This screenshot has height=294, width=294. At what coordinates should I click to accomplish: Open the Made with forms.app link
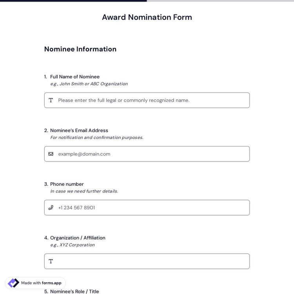[x=41, y=283]
